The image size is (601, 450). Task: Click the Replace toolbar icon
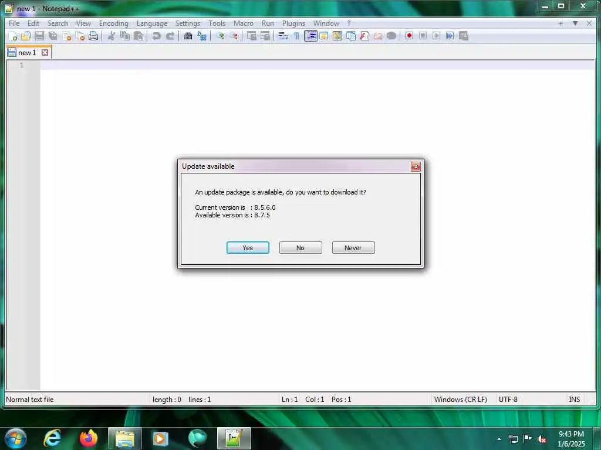point(202,36)
